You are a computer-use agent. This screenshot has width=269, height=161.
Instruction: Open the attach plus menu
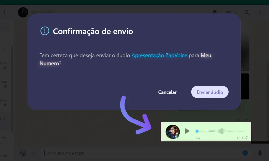(x=34, y=153)
